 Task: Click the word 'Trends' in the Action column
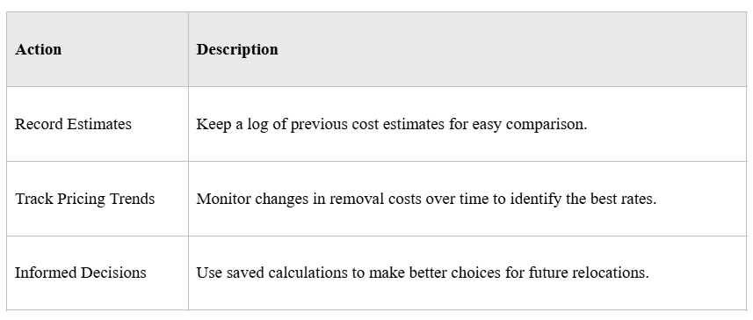point(132,199)
